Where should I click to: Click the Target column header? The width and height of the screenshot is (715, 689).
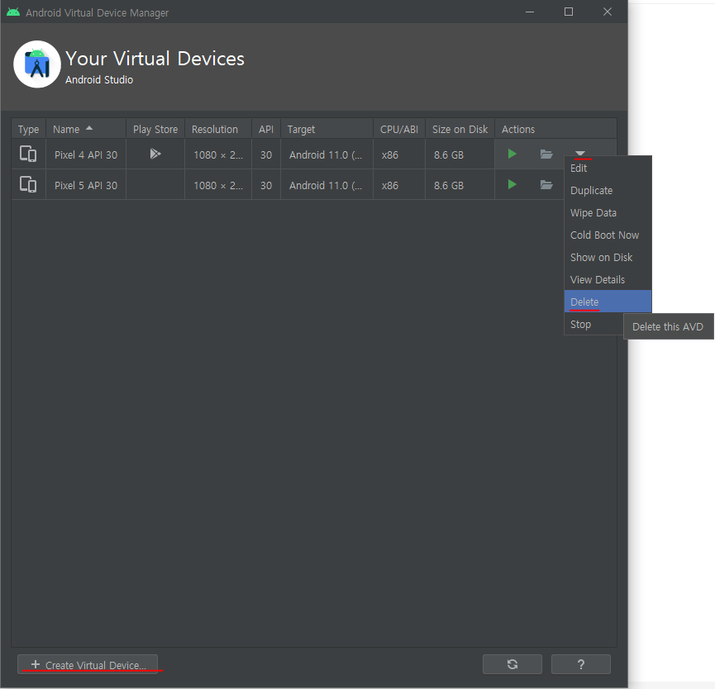click(327, 129)
